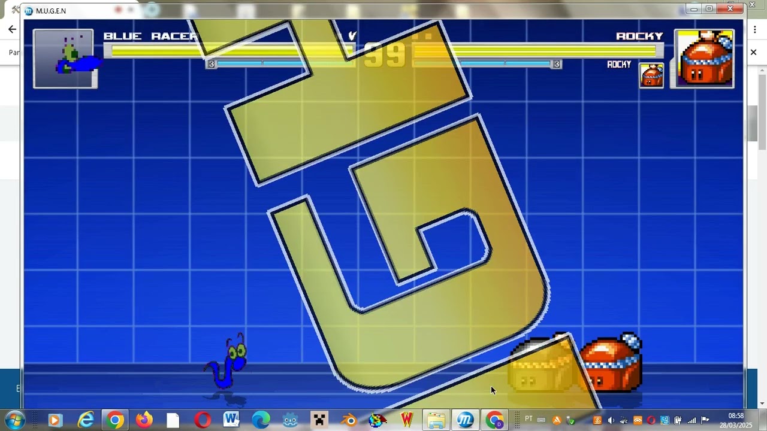Maximize the M.U.G.E.N window
767x431 pixels.
709,9
